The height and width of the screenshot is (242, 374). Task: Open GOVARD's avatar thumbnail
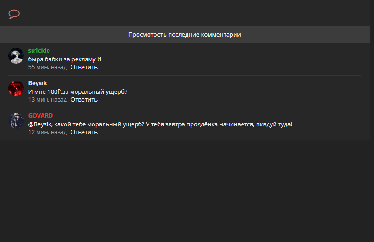tap(16, 121)
